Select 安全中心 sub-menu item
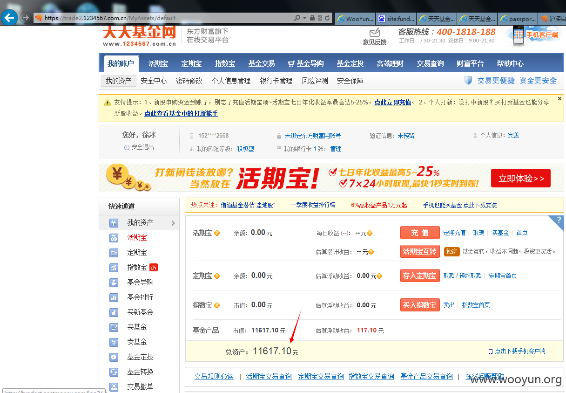The width and height of the screenshot is (566, 393). [x=154, y=81]
